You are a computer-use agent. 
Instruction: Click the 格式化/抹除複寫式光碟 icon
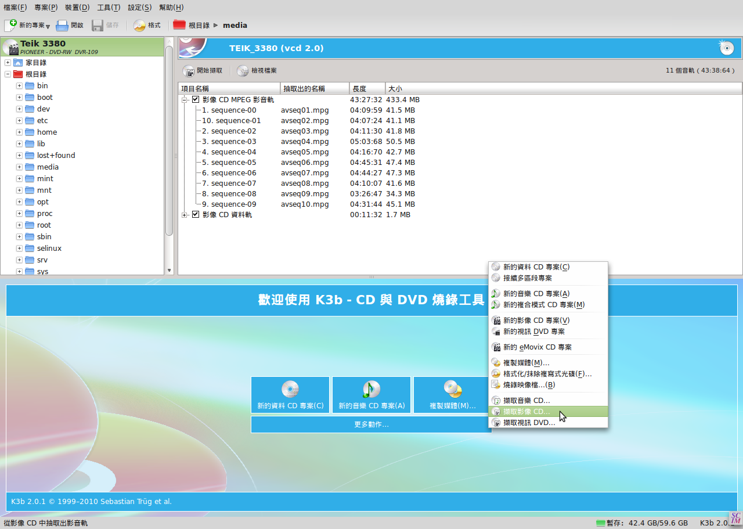point(496,374)
